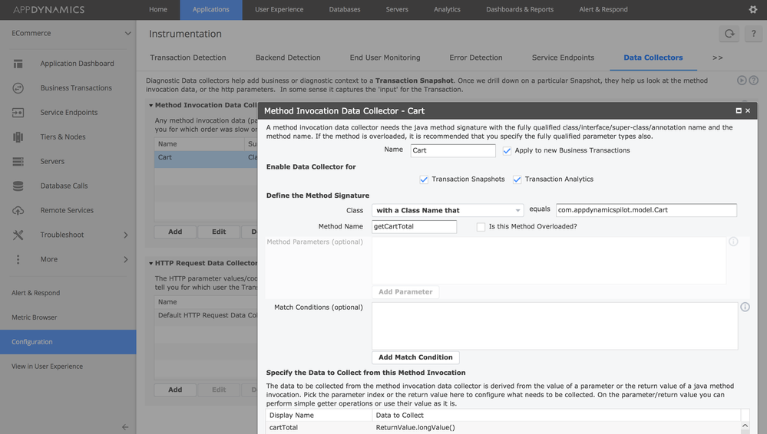Open the Databases menu
Image resolution: width=767 pixels, height=434 pixels.
point(345,9)
